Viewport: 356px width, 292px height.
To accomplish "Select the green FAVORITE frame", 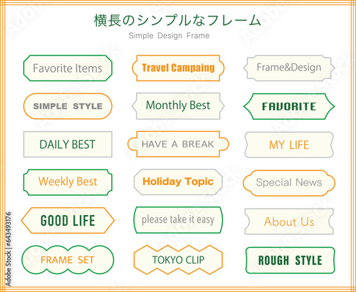I will [x=289, y=106].
